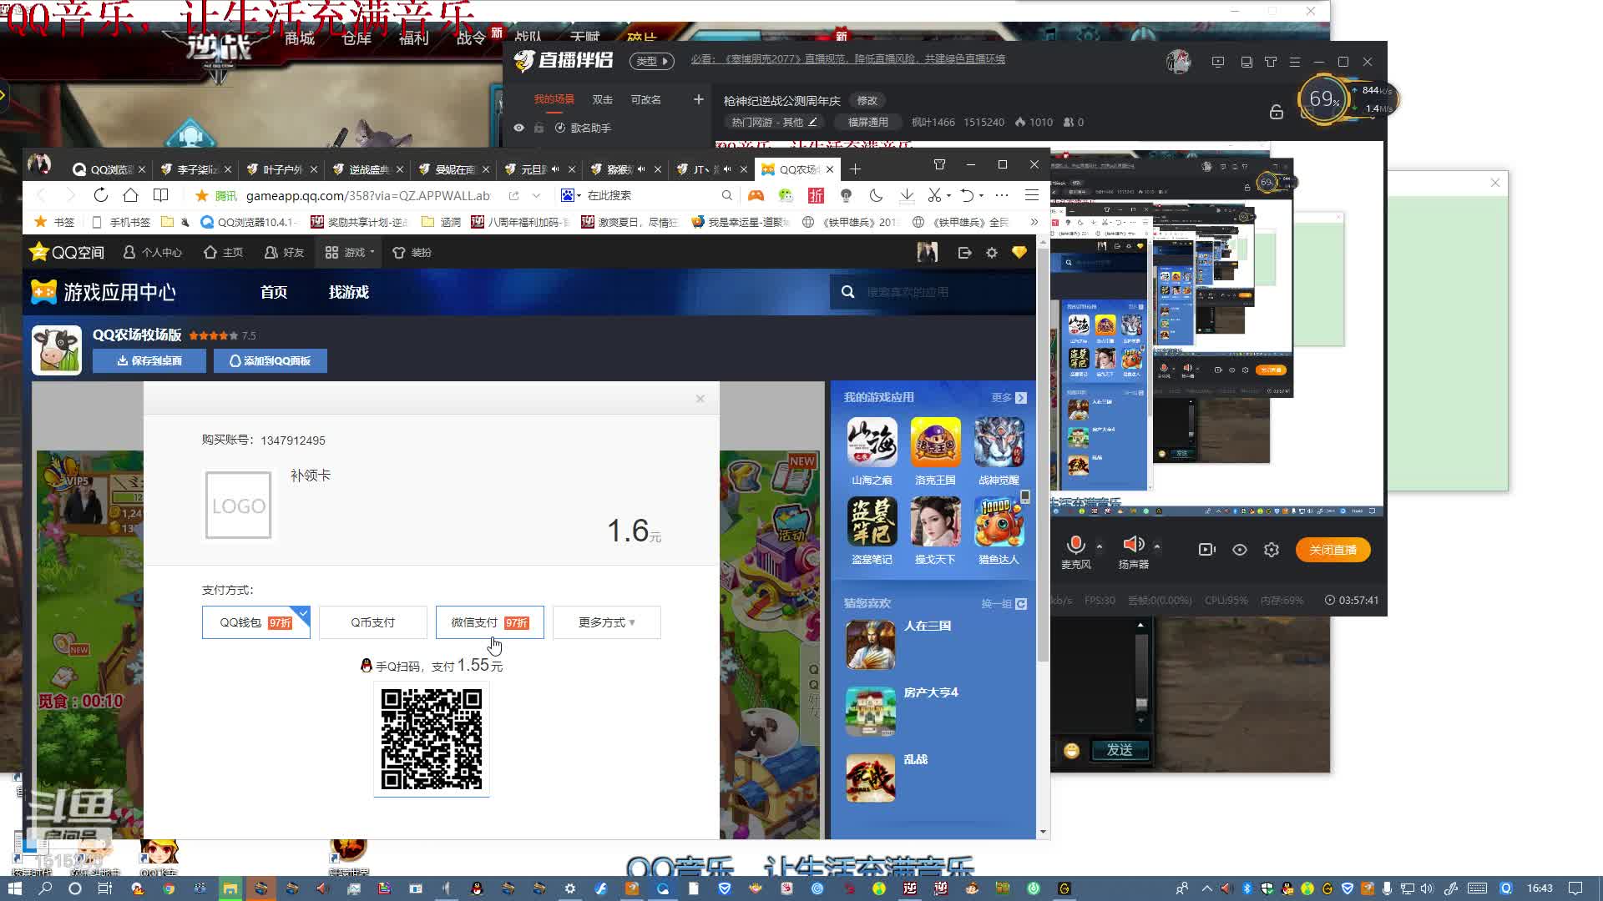Switch to 首页 tab in game center
The image size is (1603, 901).
[x=274, y=292]
